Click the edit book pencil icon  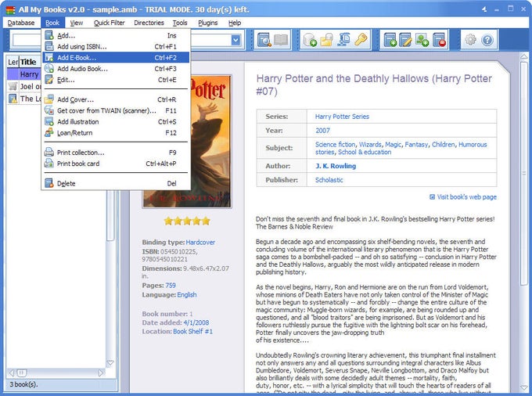[406, 40]
